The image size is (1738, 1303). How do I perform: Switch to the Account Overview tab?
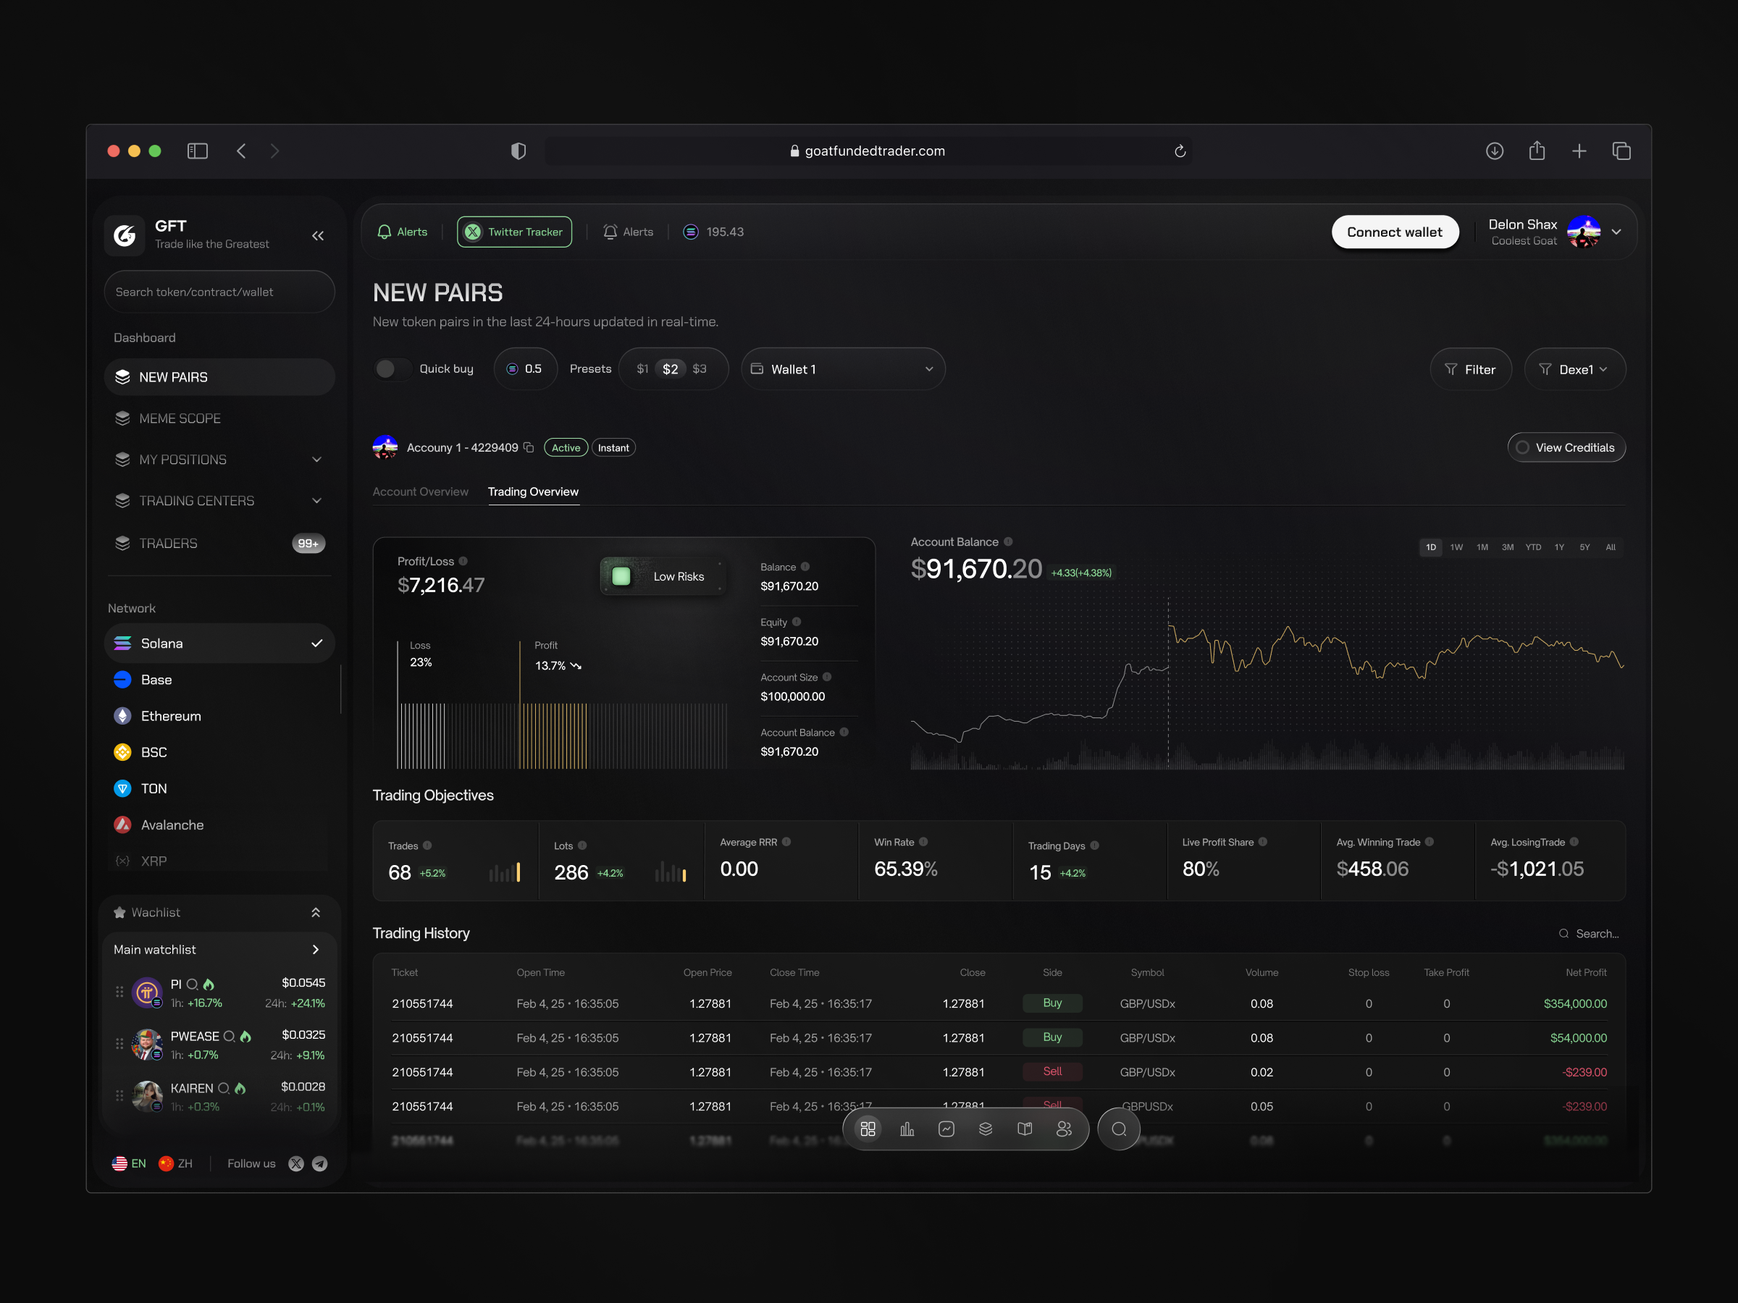point(420,491)
